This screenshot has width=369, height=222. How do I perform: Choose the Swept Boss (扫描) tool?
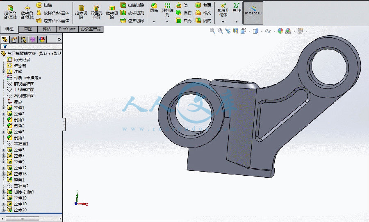pyautogui.click(x=44, y=5)
